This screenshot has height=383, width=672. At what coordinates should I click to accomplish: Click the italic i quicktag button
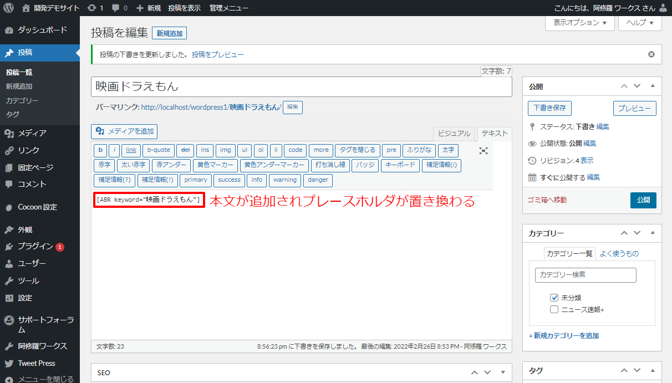[114, 150]
